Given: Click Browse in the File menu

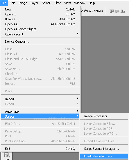Looking at the screenshot, I should [x=40, y=19].
